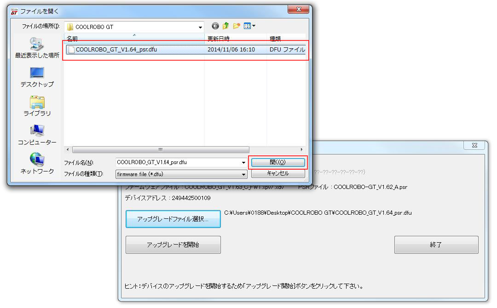Image resolution: width=497 pixels, height=308 pixels.
Task: Click the キャンセル cancel button
Action: [x=278, y=173]
